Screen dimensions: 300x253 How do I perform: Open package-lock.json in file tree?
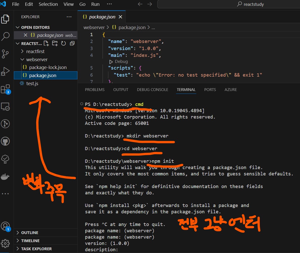[x=46, y=67]
